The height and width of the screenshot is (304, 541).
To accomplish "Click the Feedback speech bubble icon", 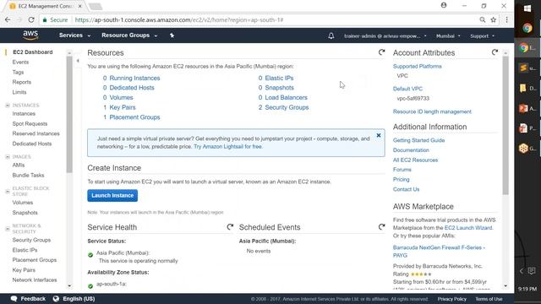I will point(14,299).
